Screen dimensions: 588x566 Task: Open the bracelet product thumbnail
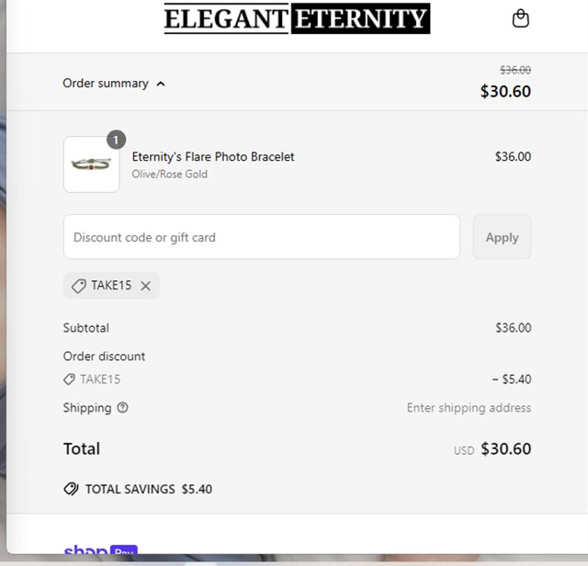91,164
